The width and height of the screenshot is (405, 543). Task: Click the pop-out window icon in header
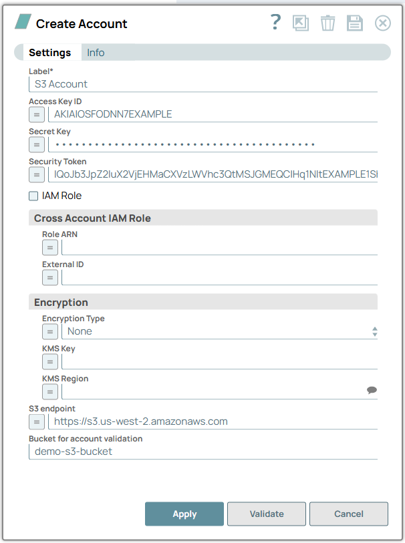(301, 23)
